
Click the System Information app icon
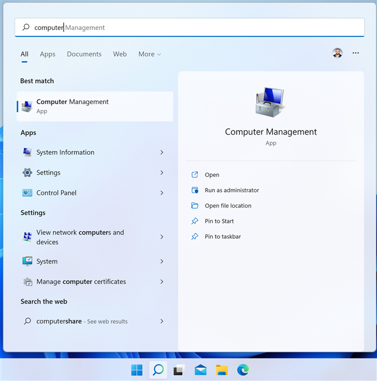pos(27,152)
